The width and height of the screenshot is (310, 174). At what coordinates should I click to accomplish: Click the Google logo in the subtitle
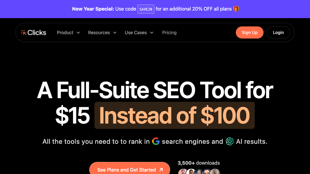coord(156,141)
